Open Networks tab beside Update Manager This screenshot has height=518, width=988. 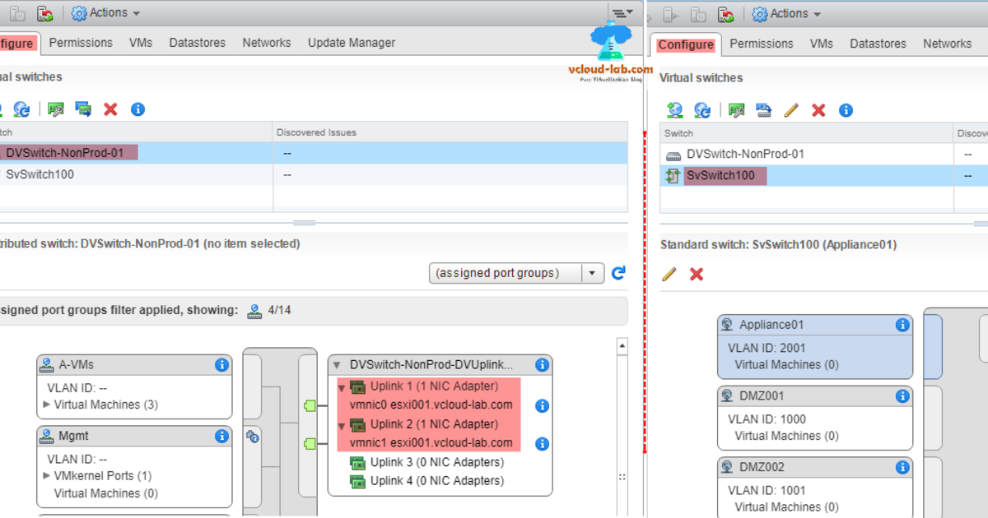(x=266, y=43)
